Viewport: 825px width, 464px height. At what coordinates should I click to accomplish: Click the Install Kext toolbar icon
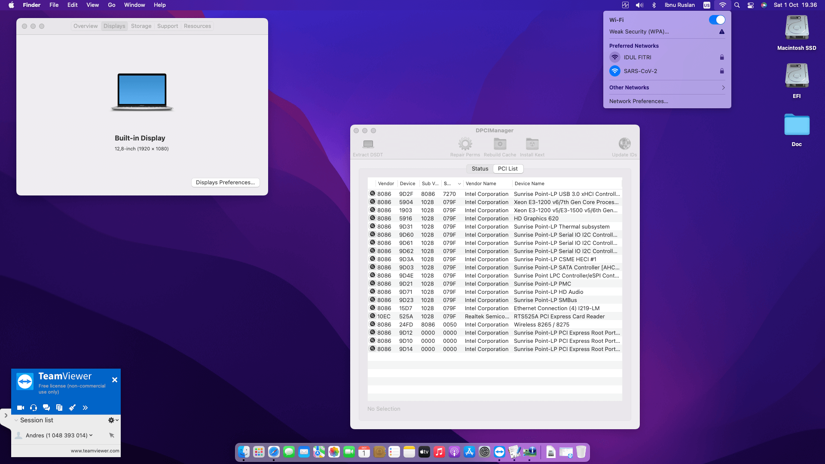click(532, 144)
